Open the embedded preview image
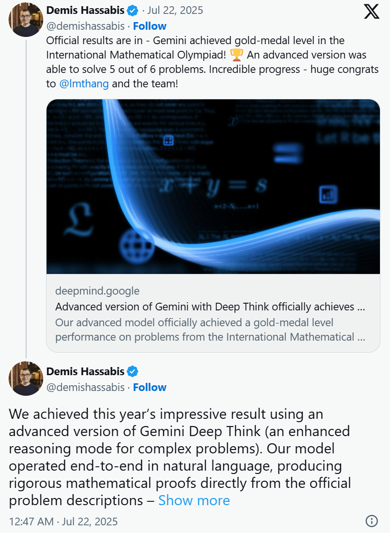390x533 pixels. coord(213,187)
